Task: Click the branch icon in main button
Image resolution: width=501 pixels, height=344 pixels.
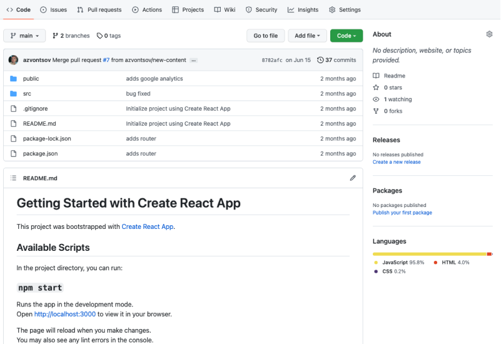Action: click(x=13, y=36)
